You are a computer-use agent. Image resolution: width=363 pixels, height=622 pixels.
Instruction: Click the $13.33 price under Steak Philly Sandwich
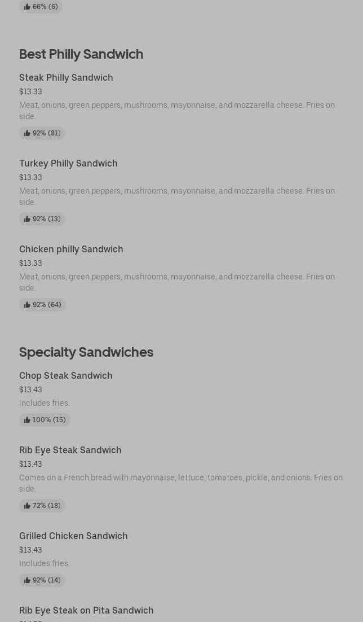(30, 91)
